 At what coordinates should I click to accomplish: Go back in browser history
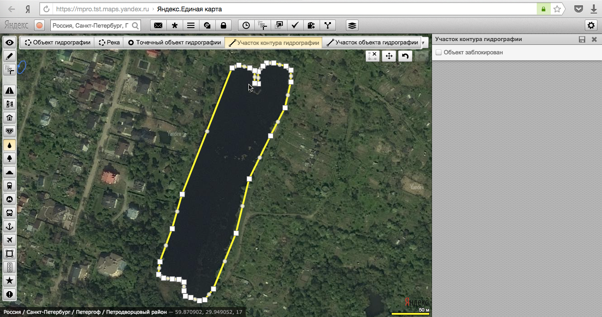coord(11,9)
